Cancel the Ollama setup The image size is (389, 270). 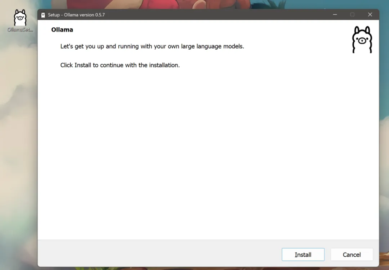pos(351,254)
